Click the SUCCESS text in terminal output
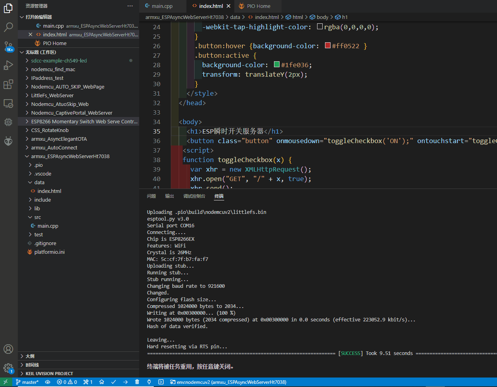This screenshot has height=387, width=497. click(x=350, y=353)
